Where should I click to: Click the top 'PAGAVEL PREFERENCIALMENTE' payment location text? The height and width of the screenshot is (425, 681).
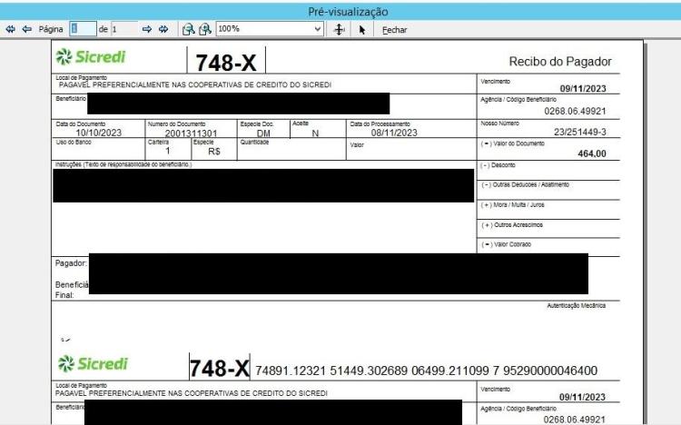(195, 84)
